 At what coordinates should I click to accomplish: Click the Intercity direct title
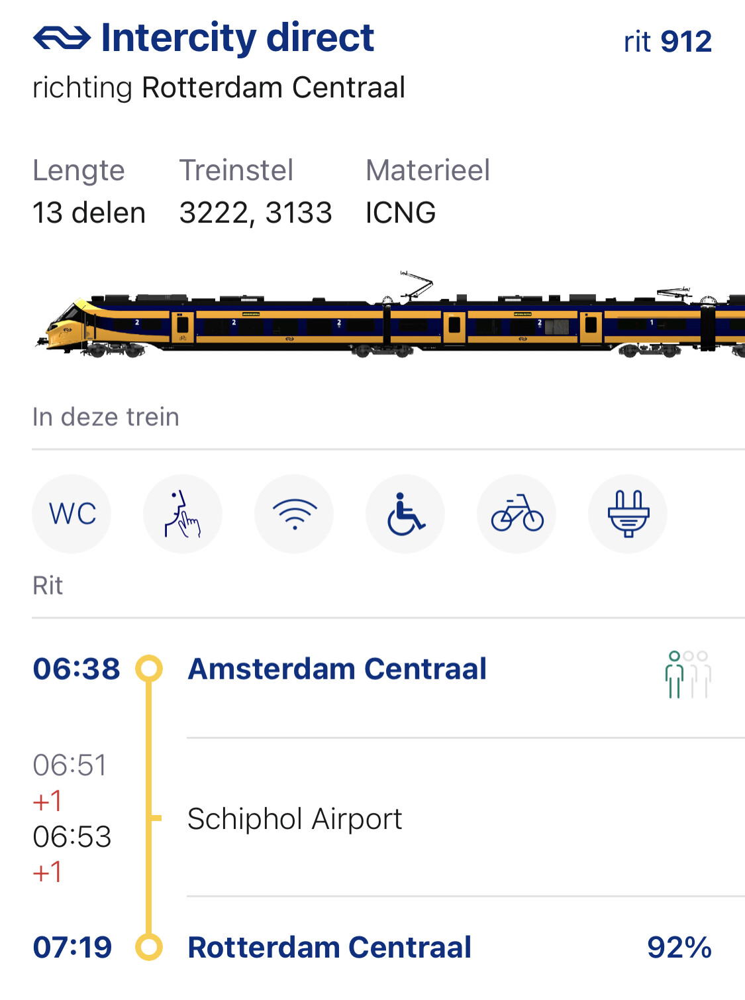(x=237, y=38)
